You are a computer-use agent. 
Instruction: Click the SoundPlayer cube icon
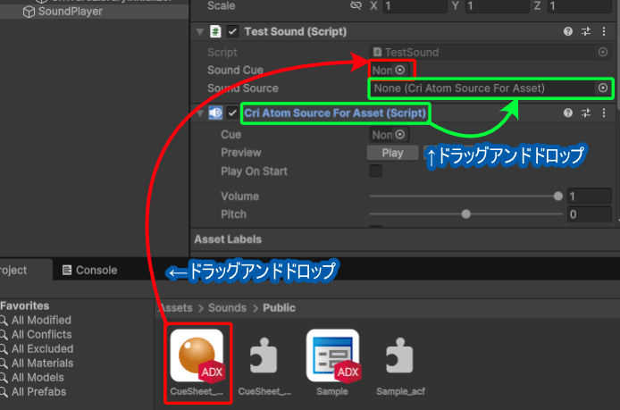(29, 12)
